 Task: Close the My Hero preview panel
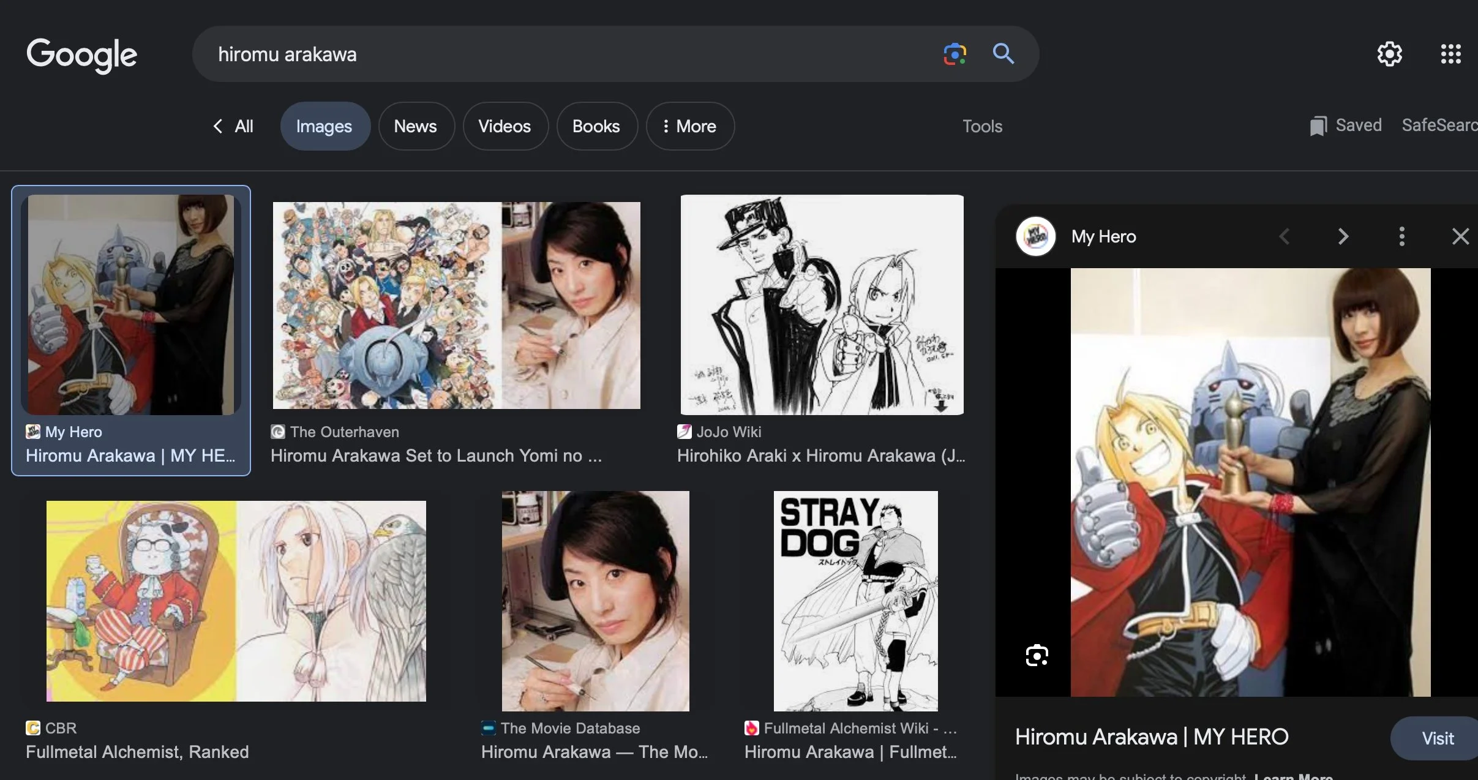click(1460, 236)
